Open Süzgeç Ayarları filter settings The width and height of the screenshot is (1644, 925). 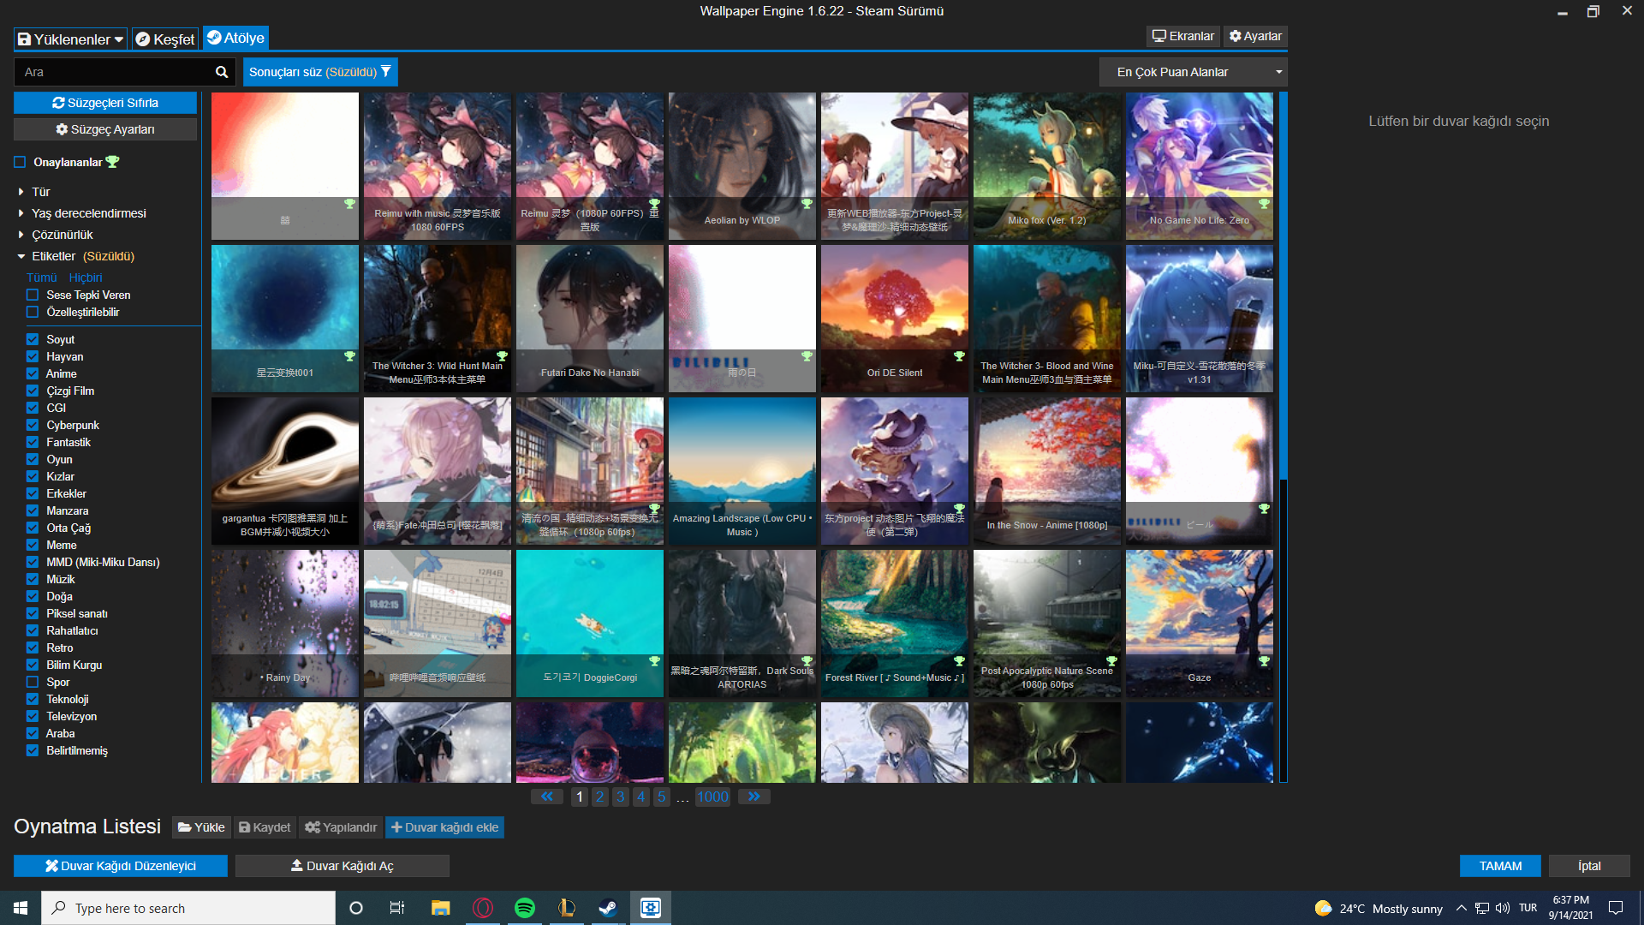click(x=105, y=129)
